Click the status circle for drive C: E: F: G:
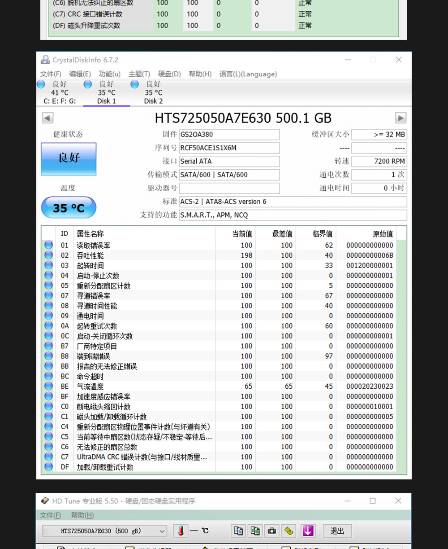448x549 pixels. [41, 84]
